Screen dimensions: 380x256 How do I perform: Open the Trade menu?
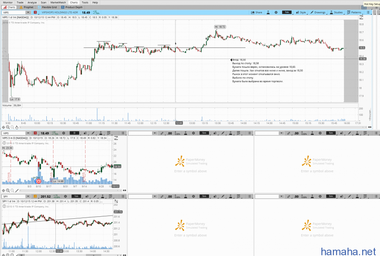[20, 2]
